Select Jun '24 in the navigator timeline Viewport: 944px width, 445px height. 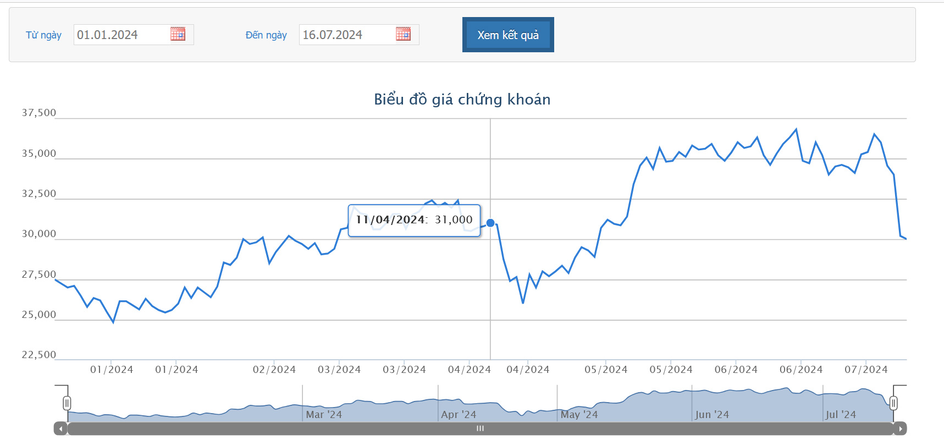(x=711, y=415)
